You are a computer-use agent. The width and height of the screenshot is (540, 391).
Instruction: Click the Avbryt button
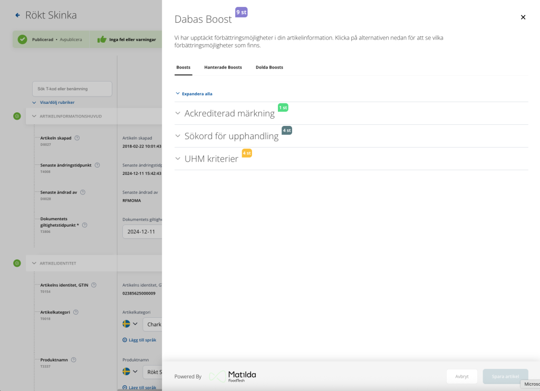[462, 377]
